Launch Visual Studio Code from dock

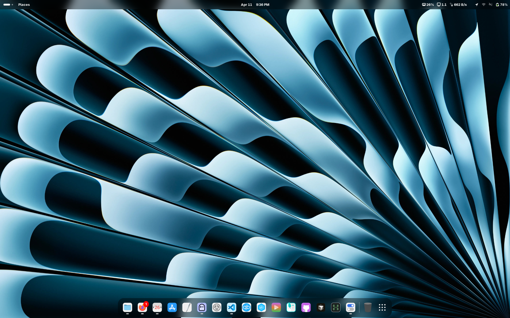pos(232,307)
